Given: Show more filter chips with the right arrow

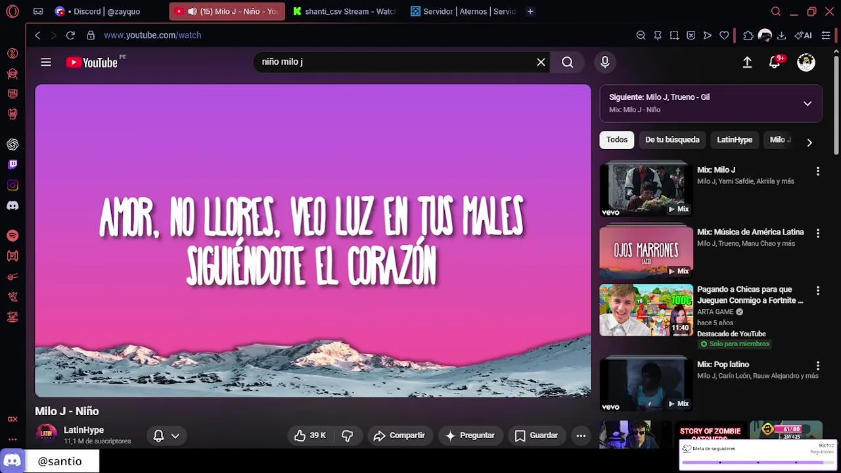Looking at the screenshot, I should [x=809, y=143].
